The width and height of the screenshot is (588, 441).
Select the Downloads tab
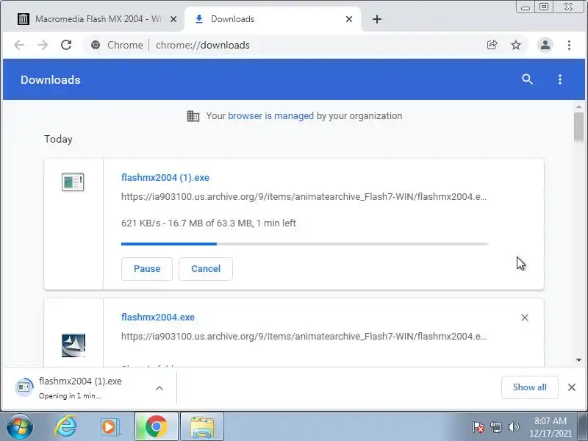(x=273, y=19)
